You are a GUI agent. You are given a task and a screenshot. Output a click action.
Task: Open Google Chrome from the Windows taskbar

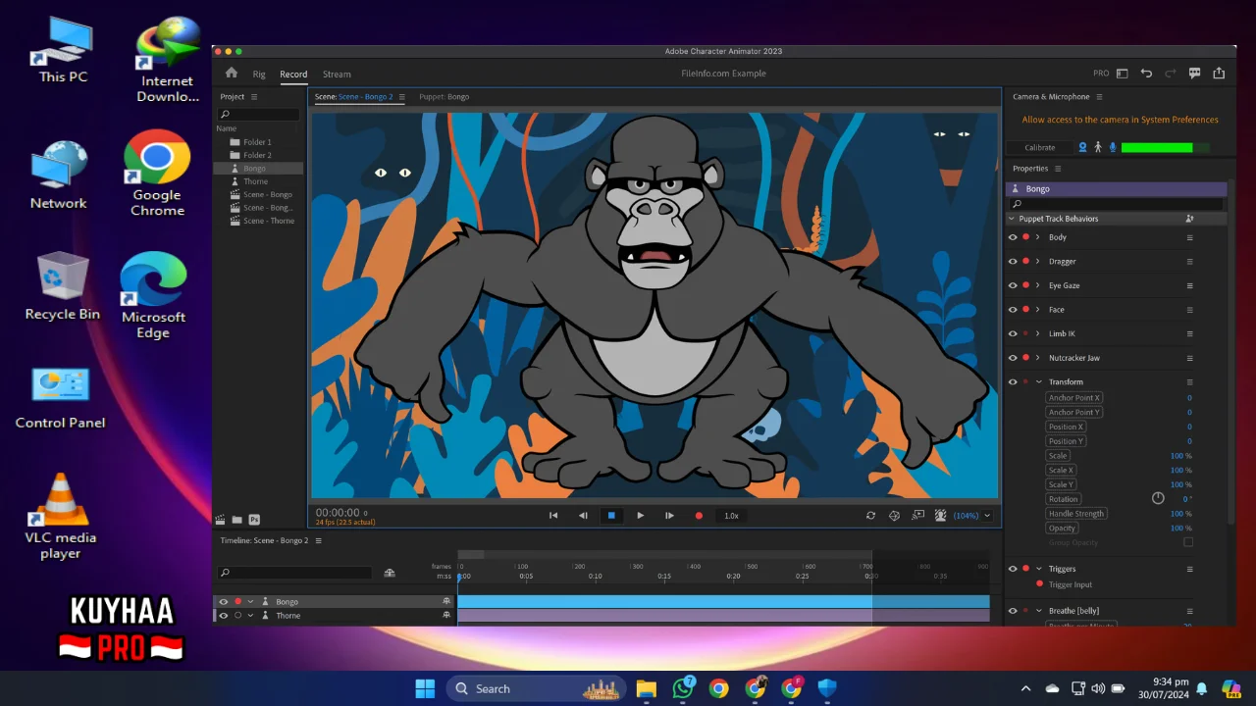click(x=719, y=688)
